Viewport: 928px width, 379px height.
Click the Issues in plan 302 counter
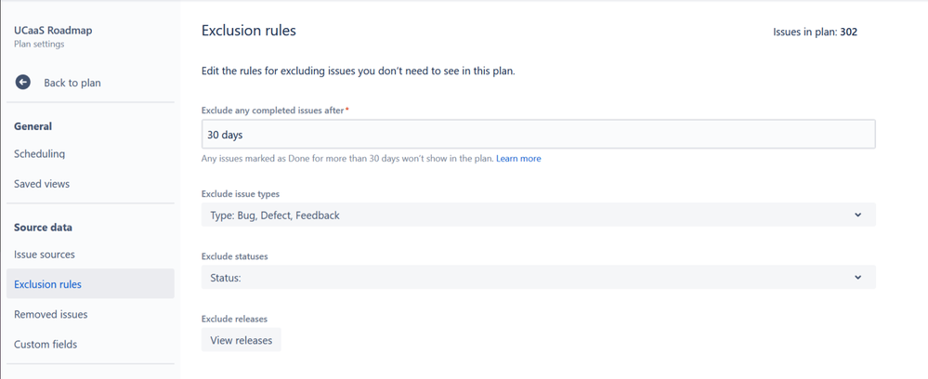coord(815,32)
